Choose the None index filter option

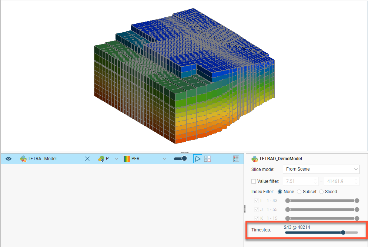(280, 192)
